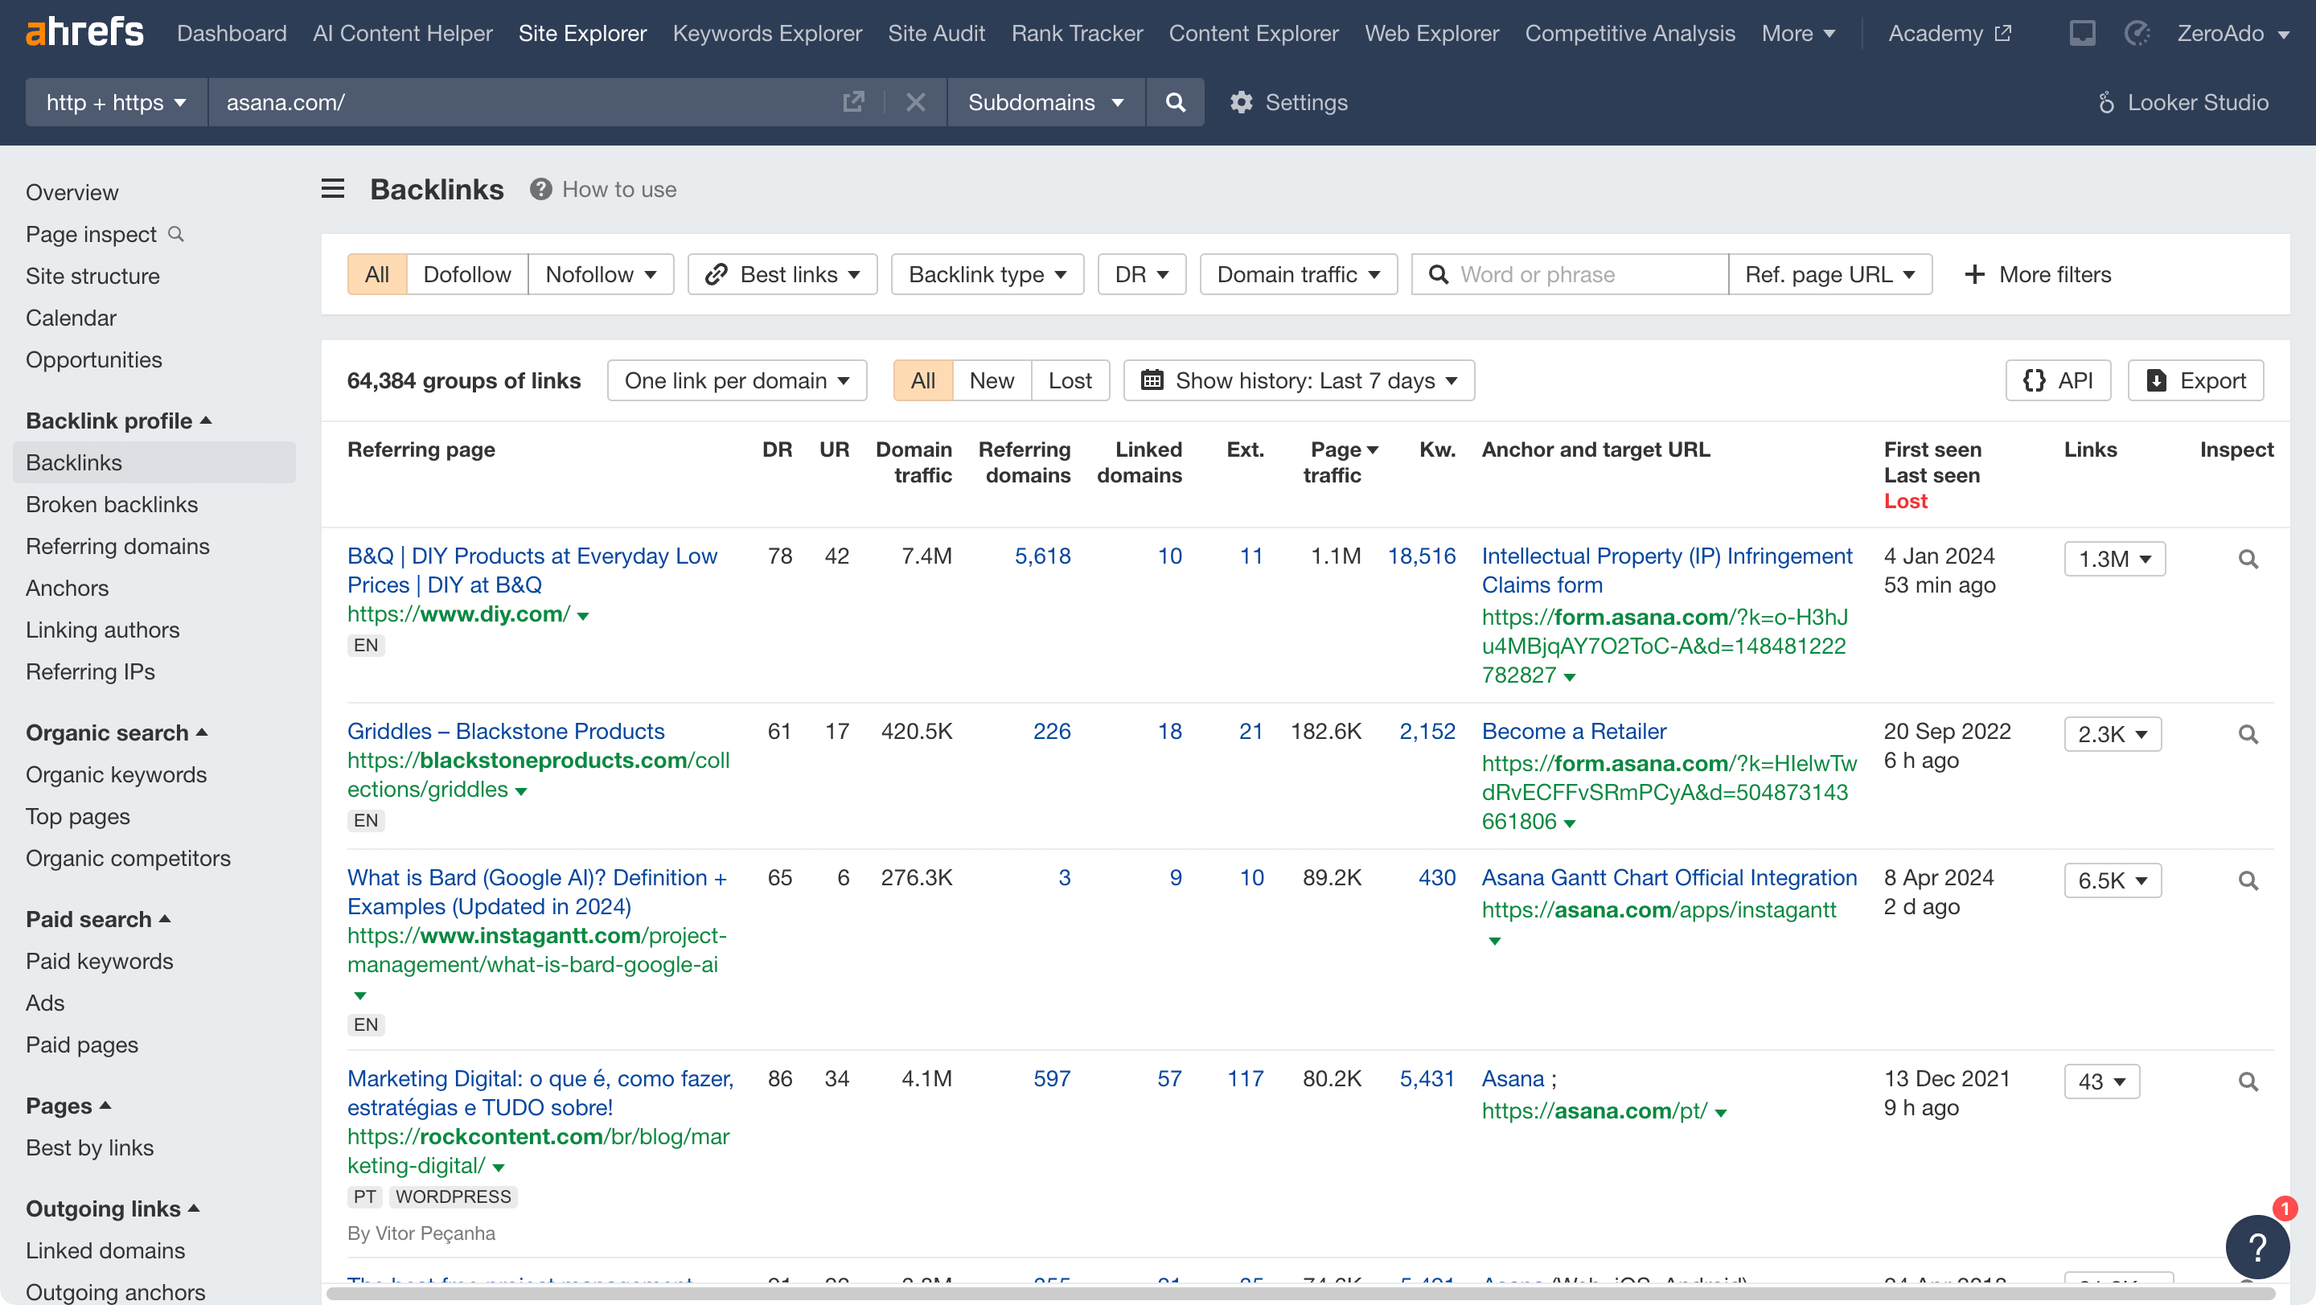Sort by Page traffic column header
2316x1305 pixels.
pos(1341,462)
